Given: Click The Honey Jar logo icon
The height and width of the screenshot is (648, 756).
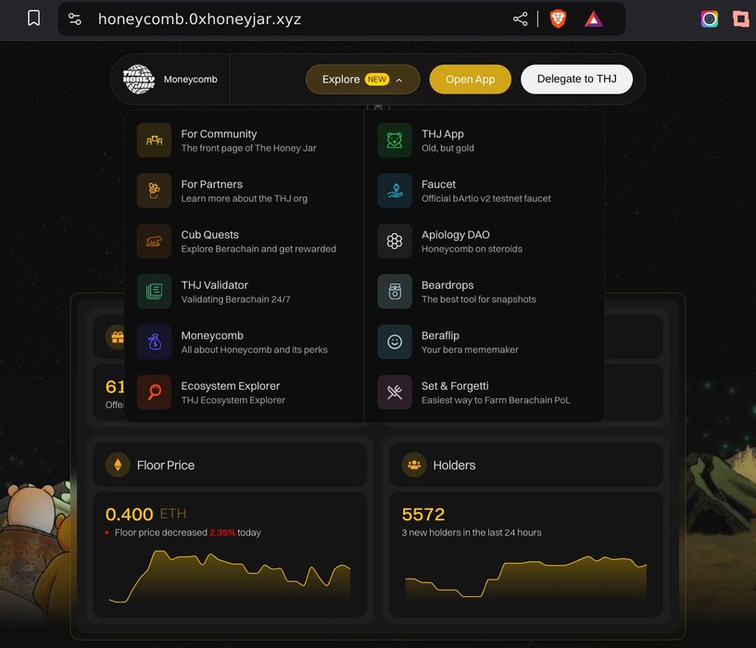Looking at the screenshot, I should [139, 80].
